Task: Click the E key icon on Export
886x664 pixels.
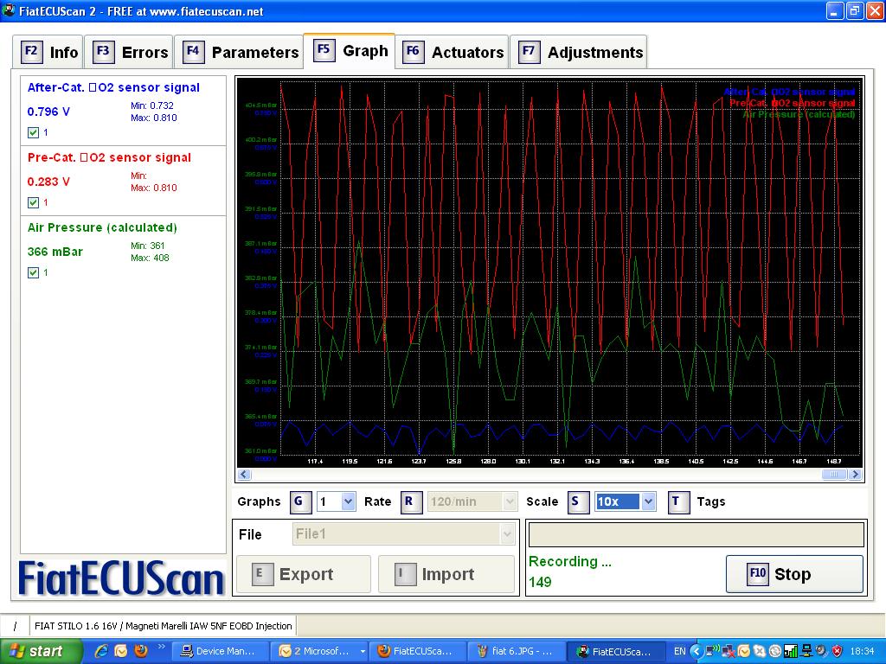Action: (262, 574)
